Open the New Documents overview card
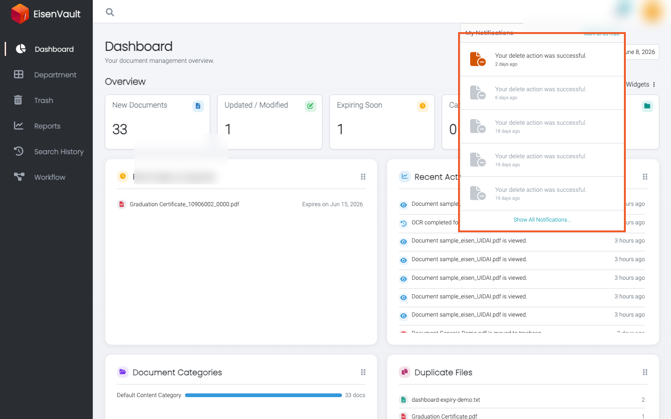Screen dimensions: 671x419 point(157,122)
